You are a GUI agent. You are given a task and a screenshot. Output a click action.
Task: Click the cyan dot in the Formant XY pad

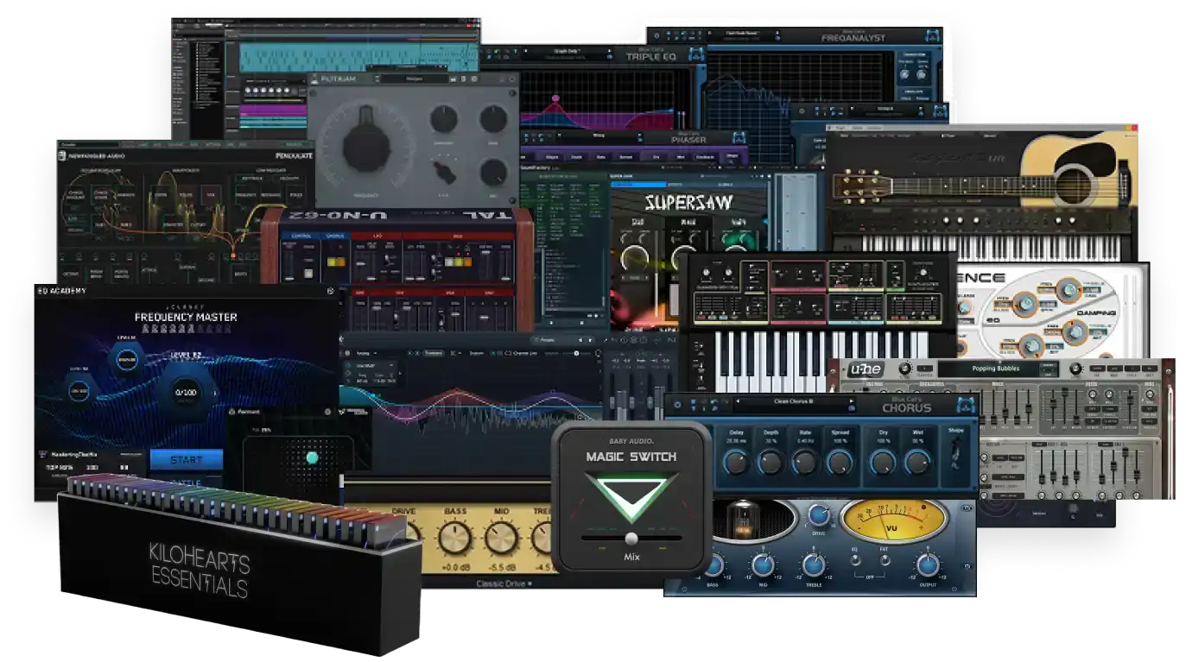click(313, 457)
